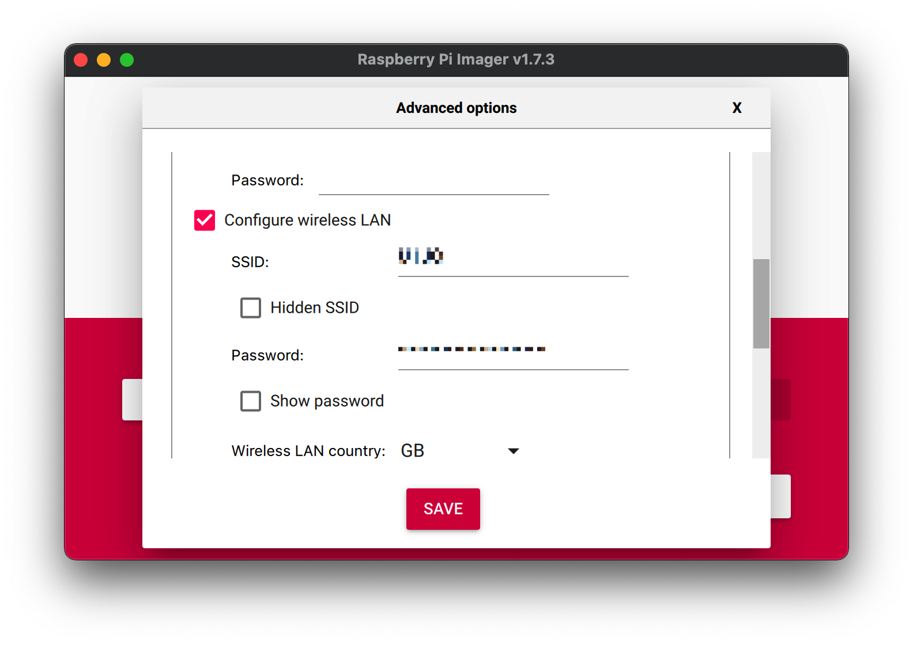Click scrollbar track below the thumb

click(761, 403)
